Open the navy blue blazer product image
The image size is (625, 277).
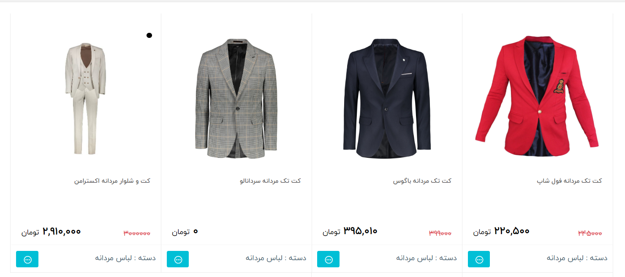tap(387, 99)
